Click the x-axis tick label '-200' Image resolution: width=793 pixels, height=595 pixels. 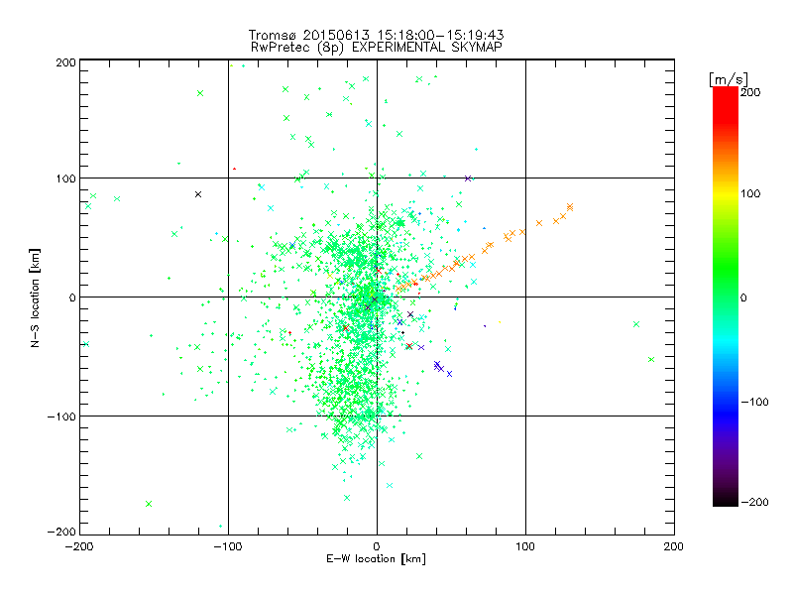pos(79,546)
